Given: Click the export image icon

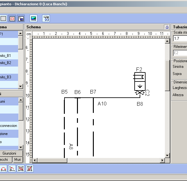Looking at the screenshot, I should [34, 19].
